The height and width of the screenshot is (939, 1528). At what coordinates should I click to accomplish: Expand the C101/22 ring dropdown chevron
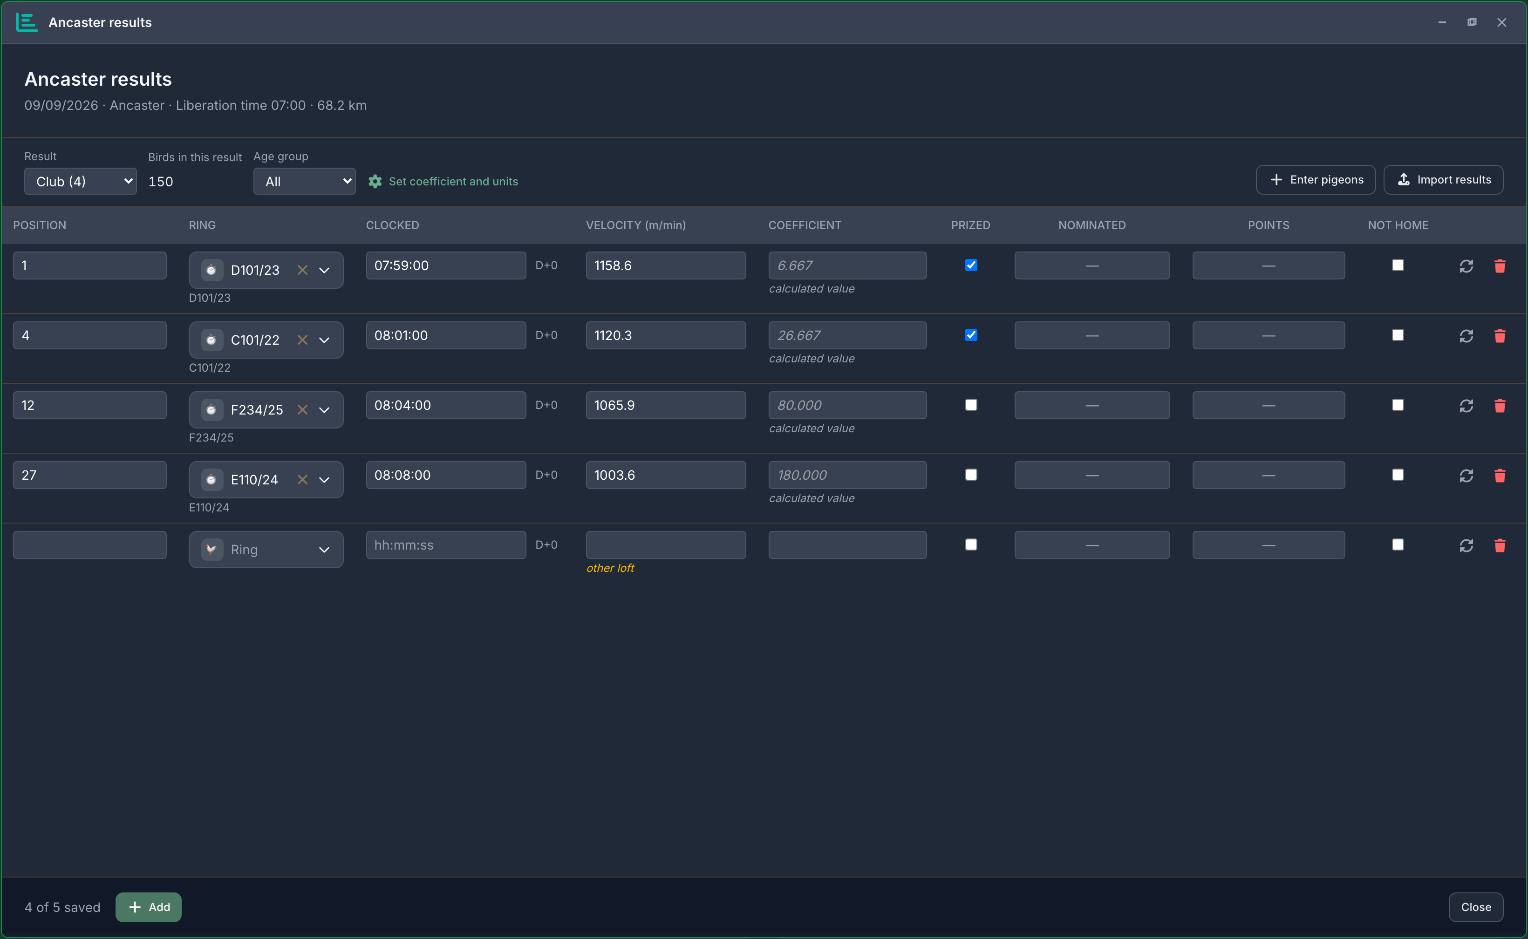point(324,340)
